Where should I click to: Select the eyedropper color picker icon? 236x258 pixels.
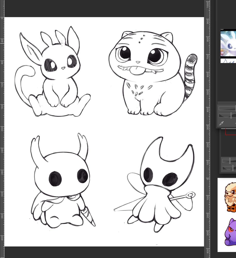[x=222, y=123]
